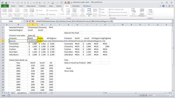This screenshot has width=175, height=98.
Task: Select the 'Yearly Sales Break-up' cell
Action: pyautogui.click(x=18, y=60)
